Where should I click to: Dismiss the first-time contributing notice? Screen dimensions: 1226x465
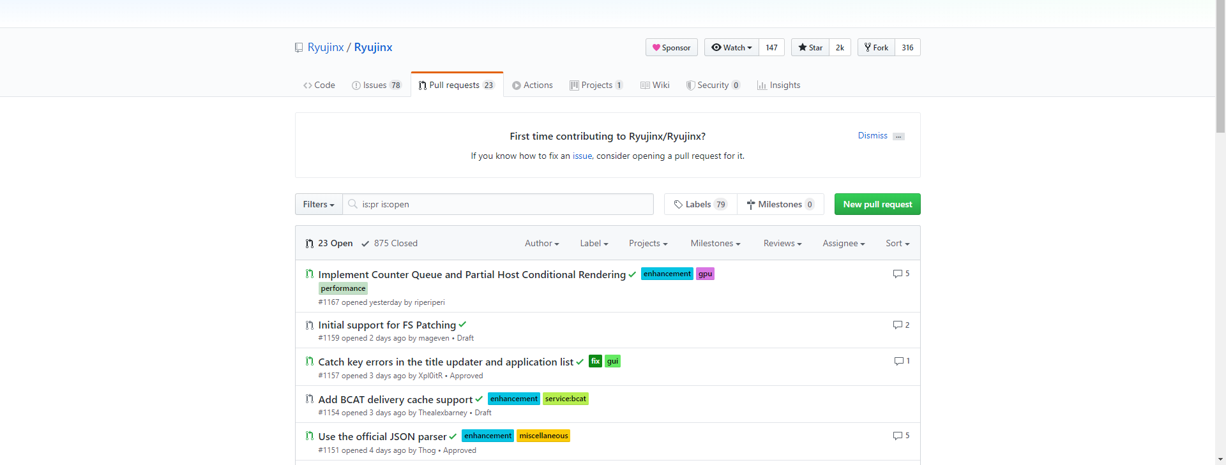click(x=872, y=135)
